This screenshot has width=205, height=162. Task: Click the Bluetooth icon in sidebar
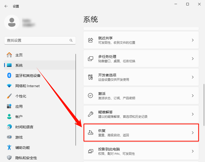(x=9, y=75)
